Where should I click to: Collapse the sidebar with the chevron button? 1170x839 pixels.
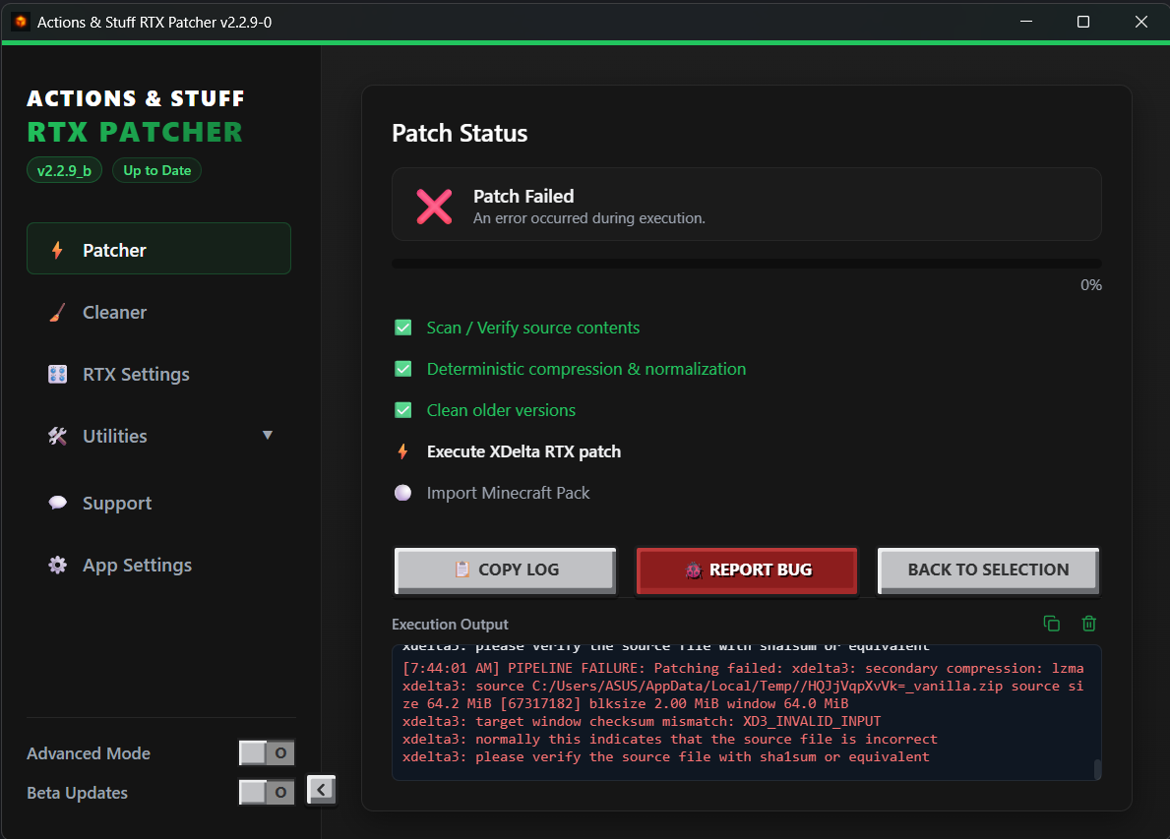(321, 789)
